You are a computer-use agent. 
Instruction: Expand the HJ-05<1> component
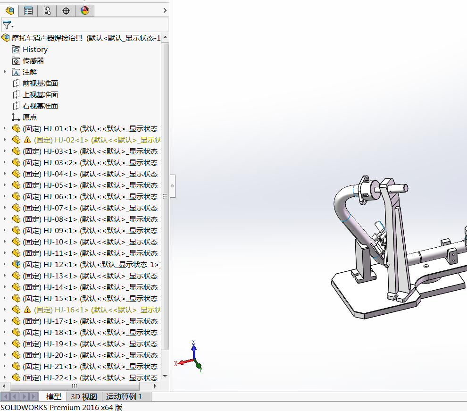click(4, 185)
